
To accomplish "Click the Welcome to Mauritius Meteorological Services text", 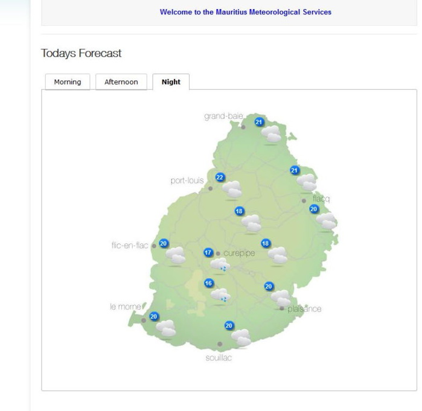I will (245, 12).
